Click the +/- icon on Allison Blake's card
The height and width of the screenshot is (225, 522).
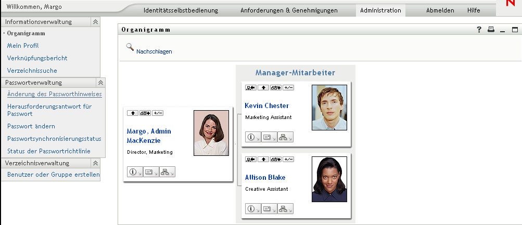[288, 160]
